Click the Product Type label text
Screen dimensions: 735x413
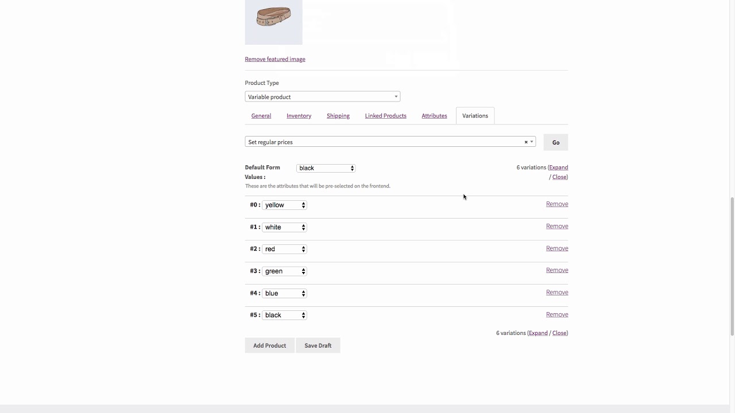pos(262,83)
